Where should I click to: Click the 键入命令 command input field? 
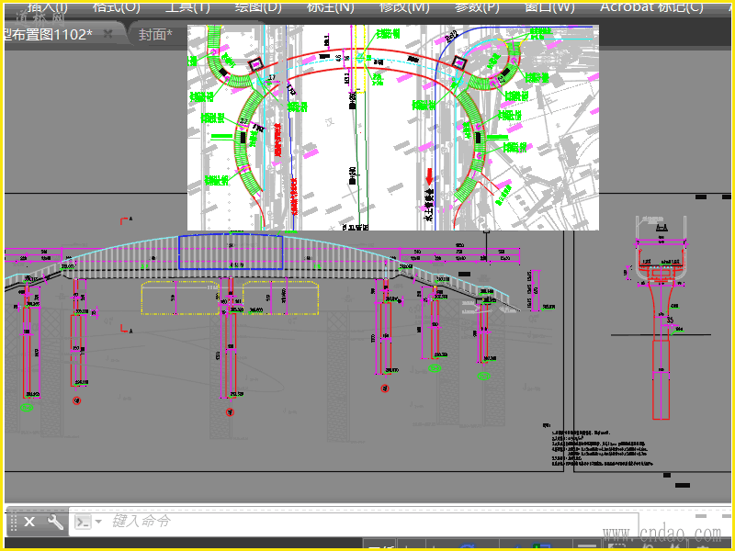[367, 522]
